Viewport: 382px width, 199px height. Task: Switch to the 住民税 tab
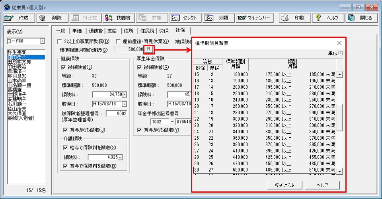pyautogui.click(x=149, y=31)
